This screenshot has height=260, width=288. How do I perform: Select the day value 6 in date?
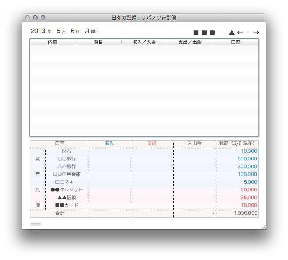point(72,31)
